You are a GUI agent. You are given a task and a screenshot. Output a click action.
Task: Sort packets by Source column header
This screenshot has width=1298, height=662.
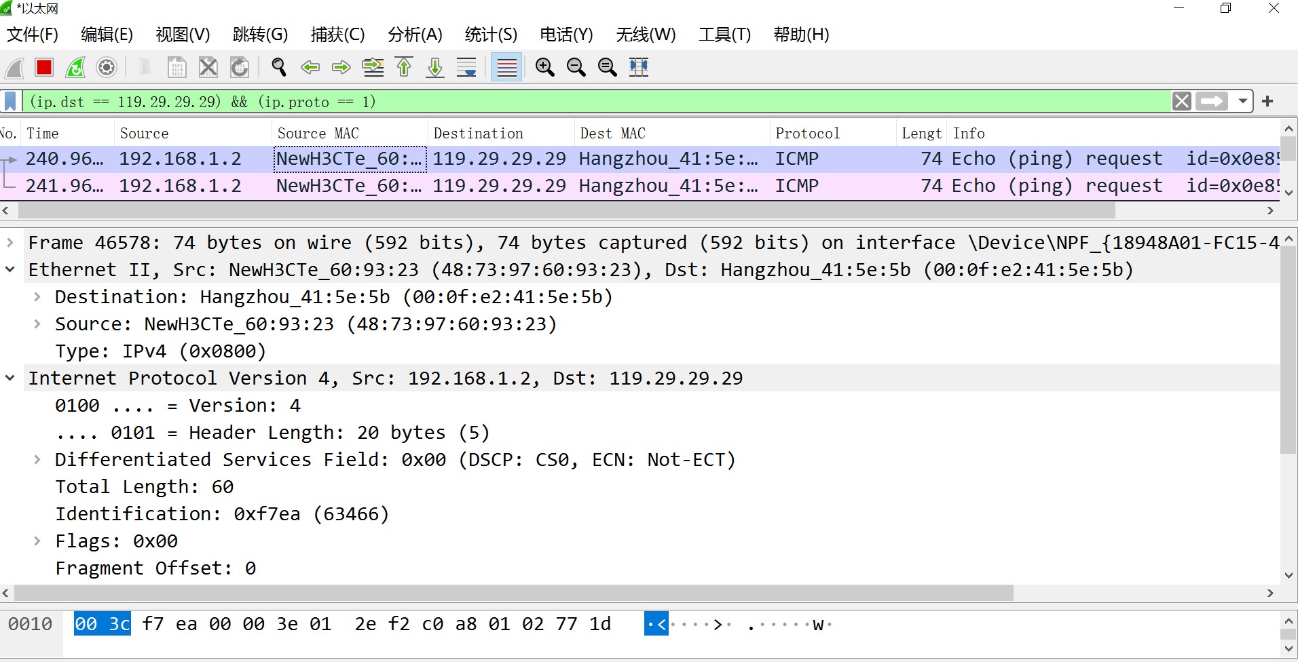(193, 134)
